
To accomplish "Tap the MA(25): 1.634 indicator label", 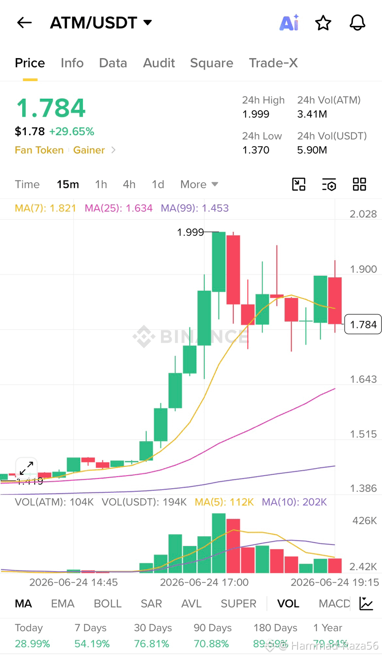I will point(119,208).
